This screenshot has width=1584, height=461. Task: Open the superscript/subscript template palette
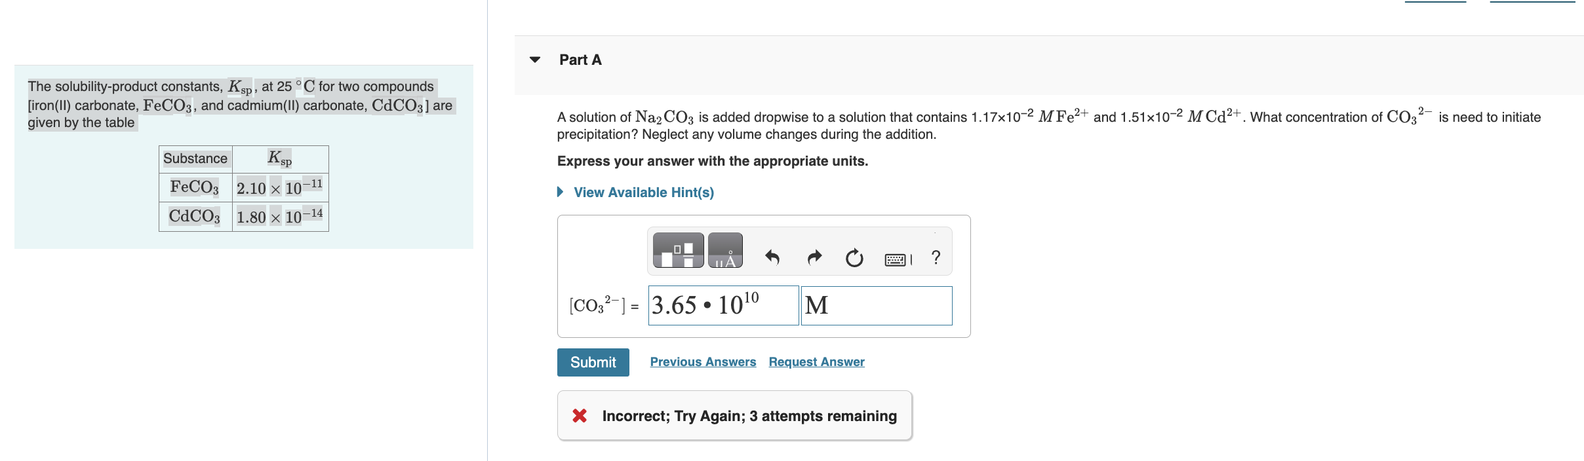[x=677, y=251]
